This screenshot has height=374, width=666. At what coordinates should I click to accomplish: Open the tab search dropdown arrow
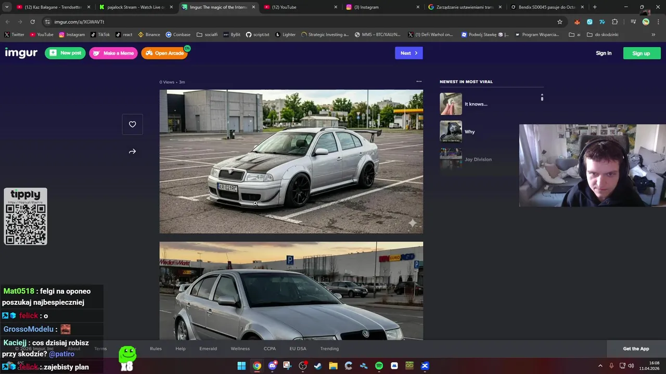[7, 7]
